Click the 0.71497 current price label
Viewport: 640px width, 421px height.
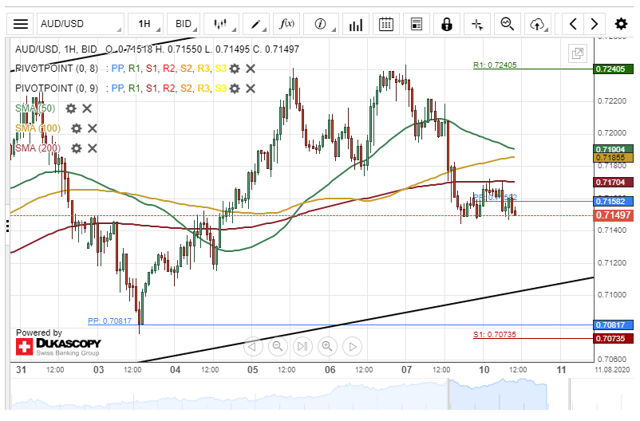coord(613,215)
